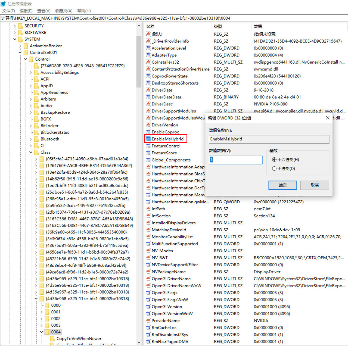The width and height of the screenshot is (348, 346).
Task: Expand the ActivationBroker key
Action: [20, 46]
